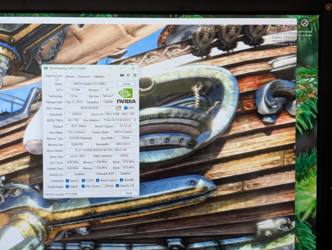Click the Quadro RTX 5000 overlay text in benchmark
This screenshot has width=332, height=250.
pyautogui.click(x=281, y=33)
